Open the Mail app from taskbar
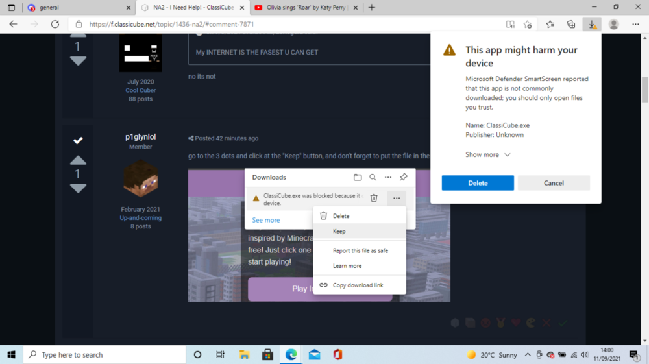649x364 pixels. [x=315, y=354]
